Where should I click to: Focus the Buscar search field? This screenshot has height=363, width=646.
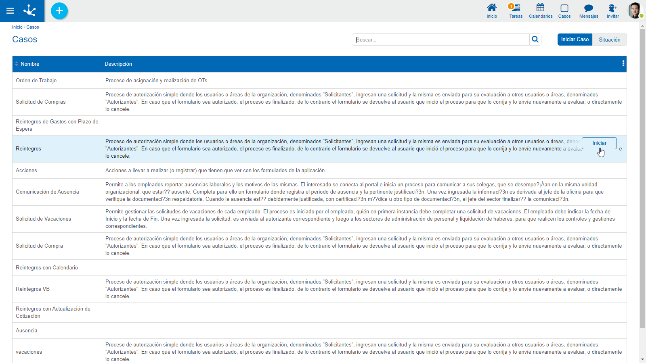pos(440,40)
